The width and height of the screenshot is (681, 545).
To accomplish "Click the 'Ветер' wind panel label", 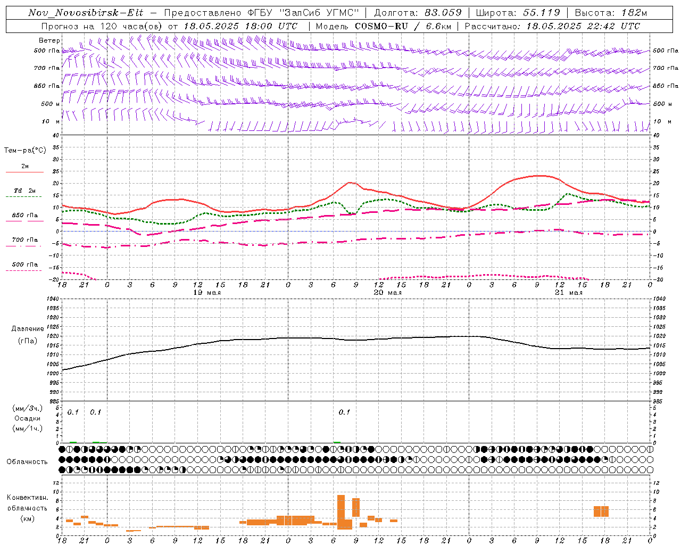I will coord(49,40).
